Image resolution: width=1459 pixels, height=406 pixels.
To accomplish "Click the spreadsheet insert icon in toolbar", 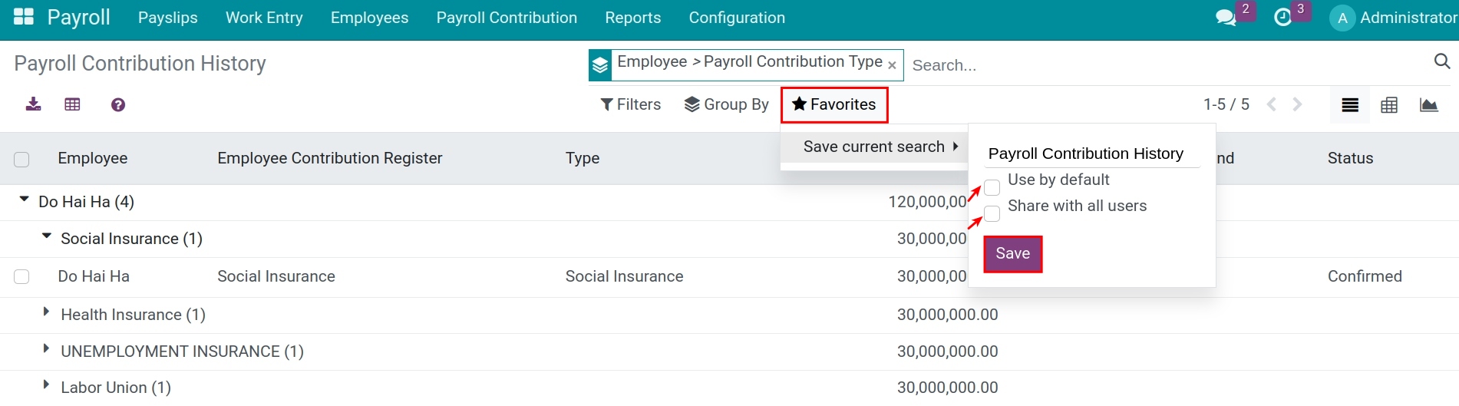I will pyautogui.click(x=72, y=104).
